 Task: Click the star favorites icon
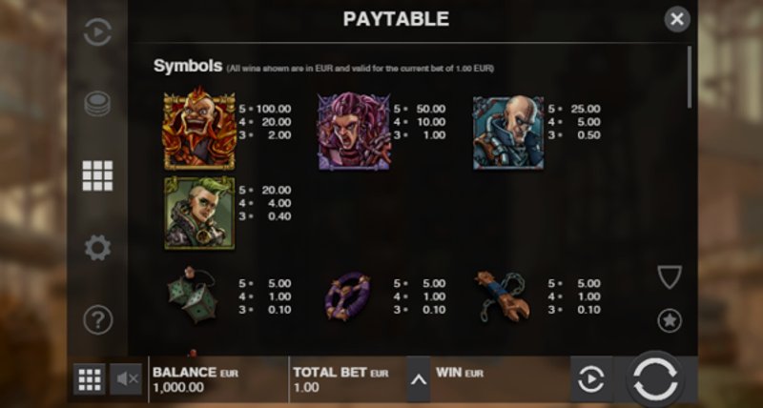click(670, 320)
